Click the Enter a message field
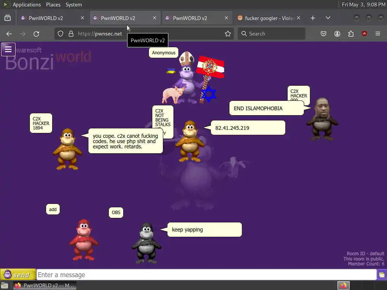The height and width of the screenshot is (290, 387). pyautogui.click(x=206, y=275)
